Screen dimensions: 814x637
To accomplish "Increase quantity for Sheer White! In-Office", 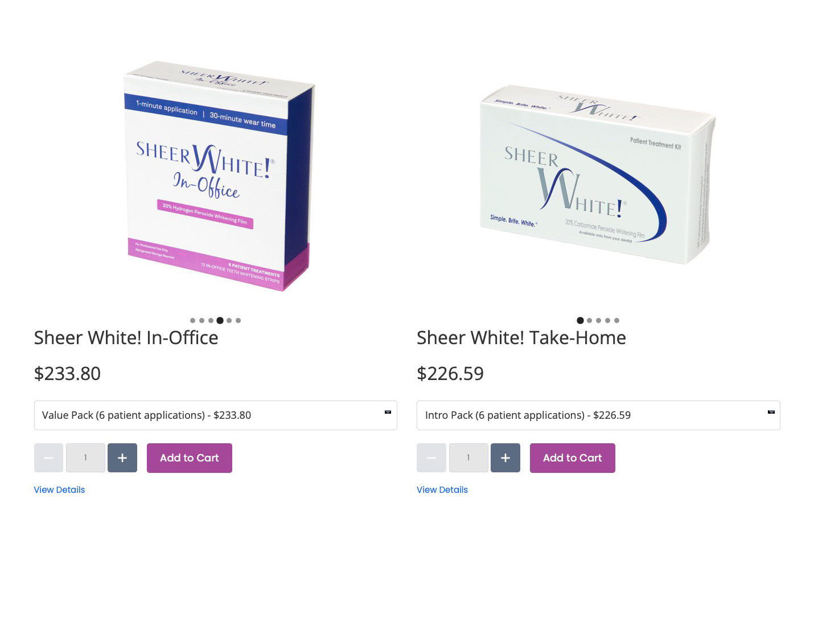I will tap(122, 458).
